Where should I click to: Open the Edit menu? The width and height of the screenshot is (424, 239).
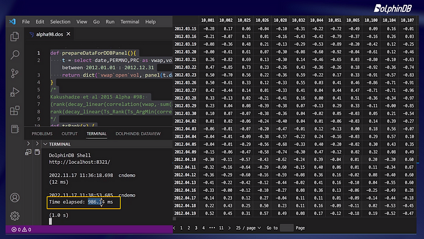40,22
